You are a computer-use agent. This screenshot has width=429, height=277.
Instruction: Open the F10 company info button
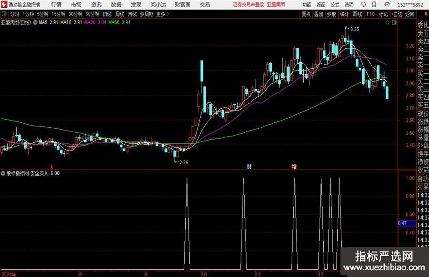[x=371, y=14]
